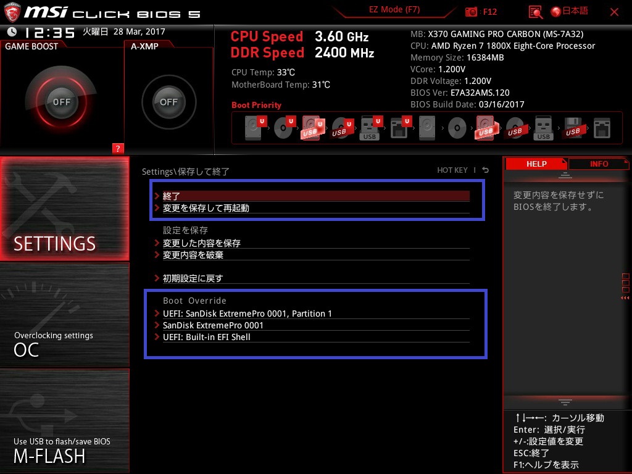This screenshot has height=474, width=632.
Task: Expand the arrow beside 変更を保存して再起動
Action: 157,208
